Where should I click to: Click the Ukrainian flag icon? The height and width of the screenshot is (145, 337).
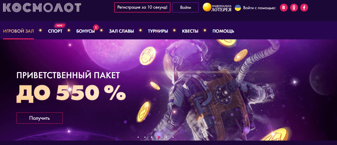[238, 8]
